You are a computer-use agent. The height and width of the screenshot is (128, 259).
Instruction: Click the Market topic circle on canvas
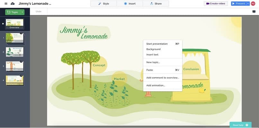119,79
